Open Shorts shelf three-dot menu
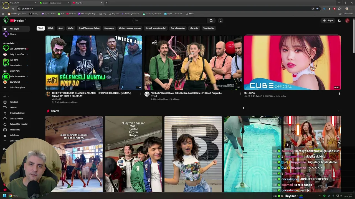This screenshot has width=355, height=199. [338, 111]
